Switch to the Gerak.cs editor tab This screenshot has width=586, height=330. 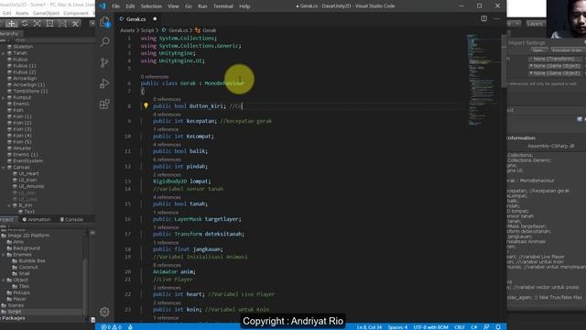(136, 18)
